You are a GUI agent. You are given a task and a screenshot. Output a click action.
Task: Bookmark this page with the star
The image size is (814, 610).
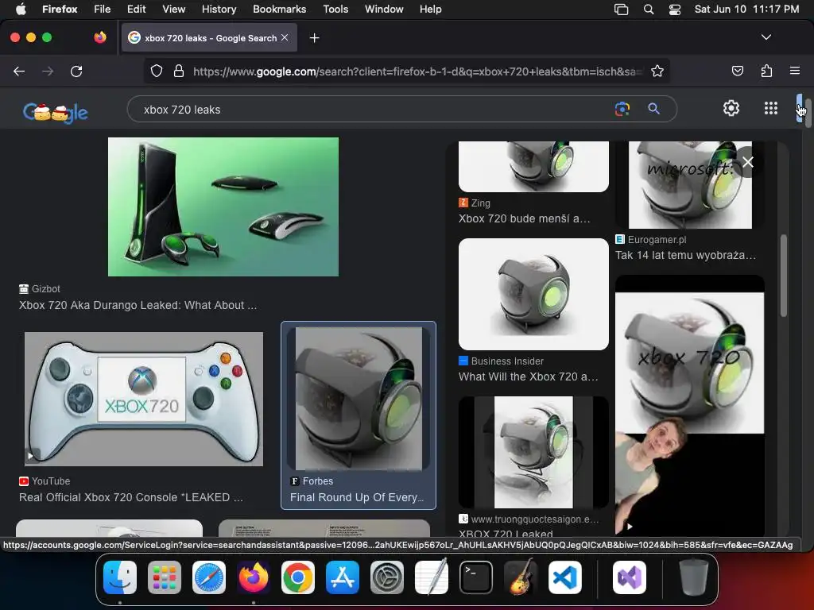[657, 71]
